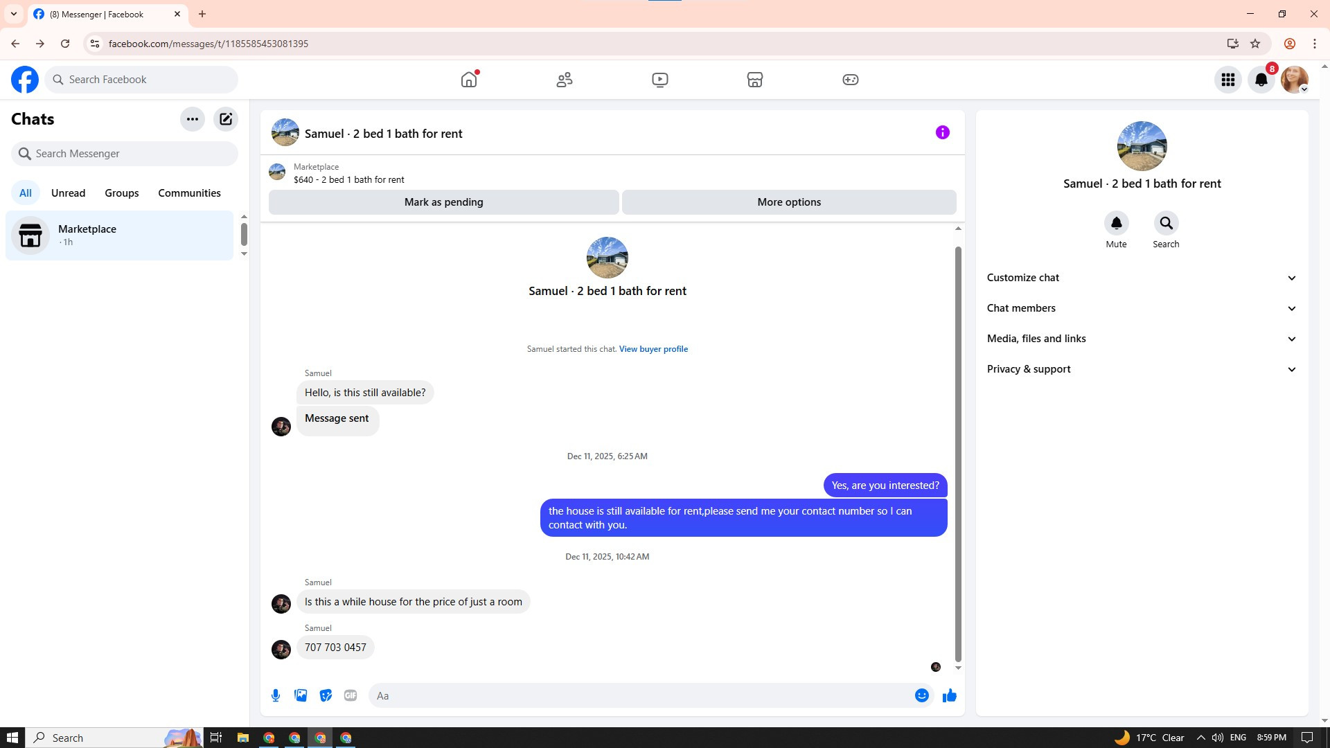Viewport: 1330px width, 748px height.
Task: Attach a photo with the image icon
Action: (301, 695)
